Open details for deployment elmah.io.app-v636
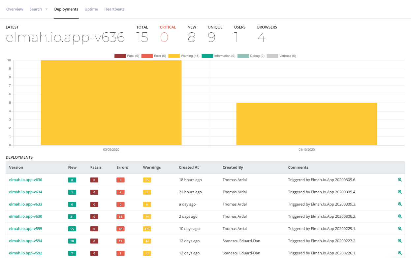Image resolution: width=411 pixels, height=258 pixels. pos(25,180)
